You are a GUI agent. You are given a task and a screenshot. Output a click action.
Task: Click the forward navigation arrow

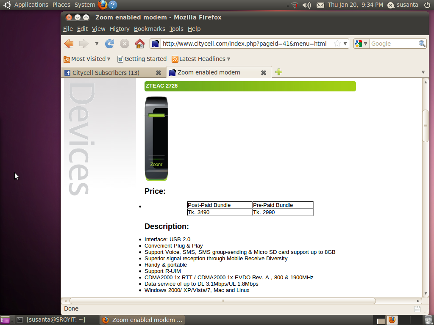pos(83,44)
